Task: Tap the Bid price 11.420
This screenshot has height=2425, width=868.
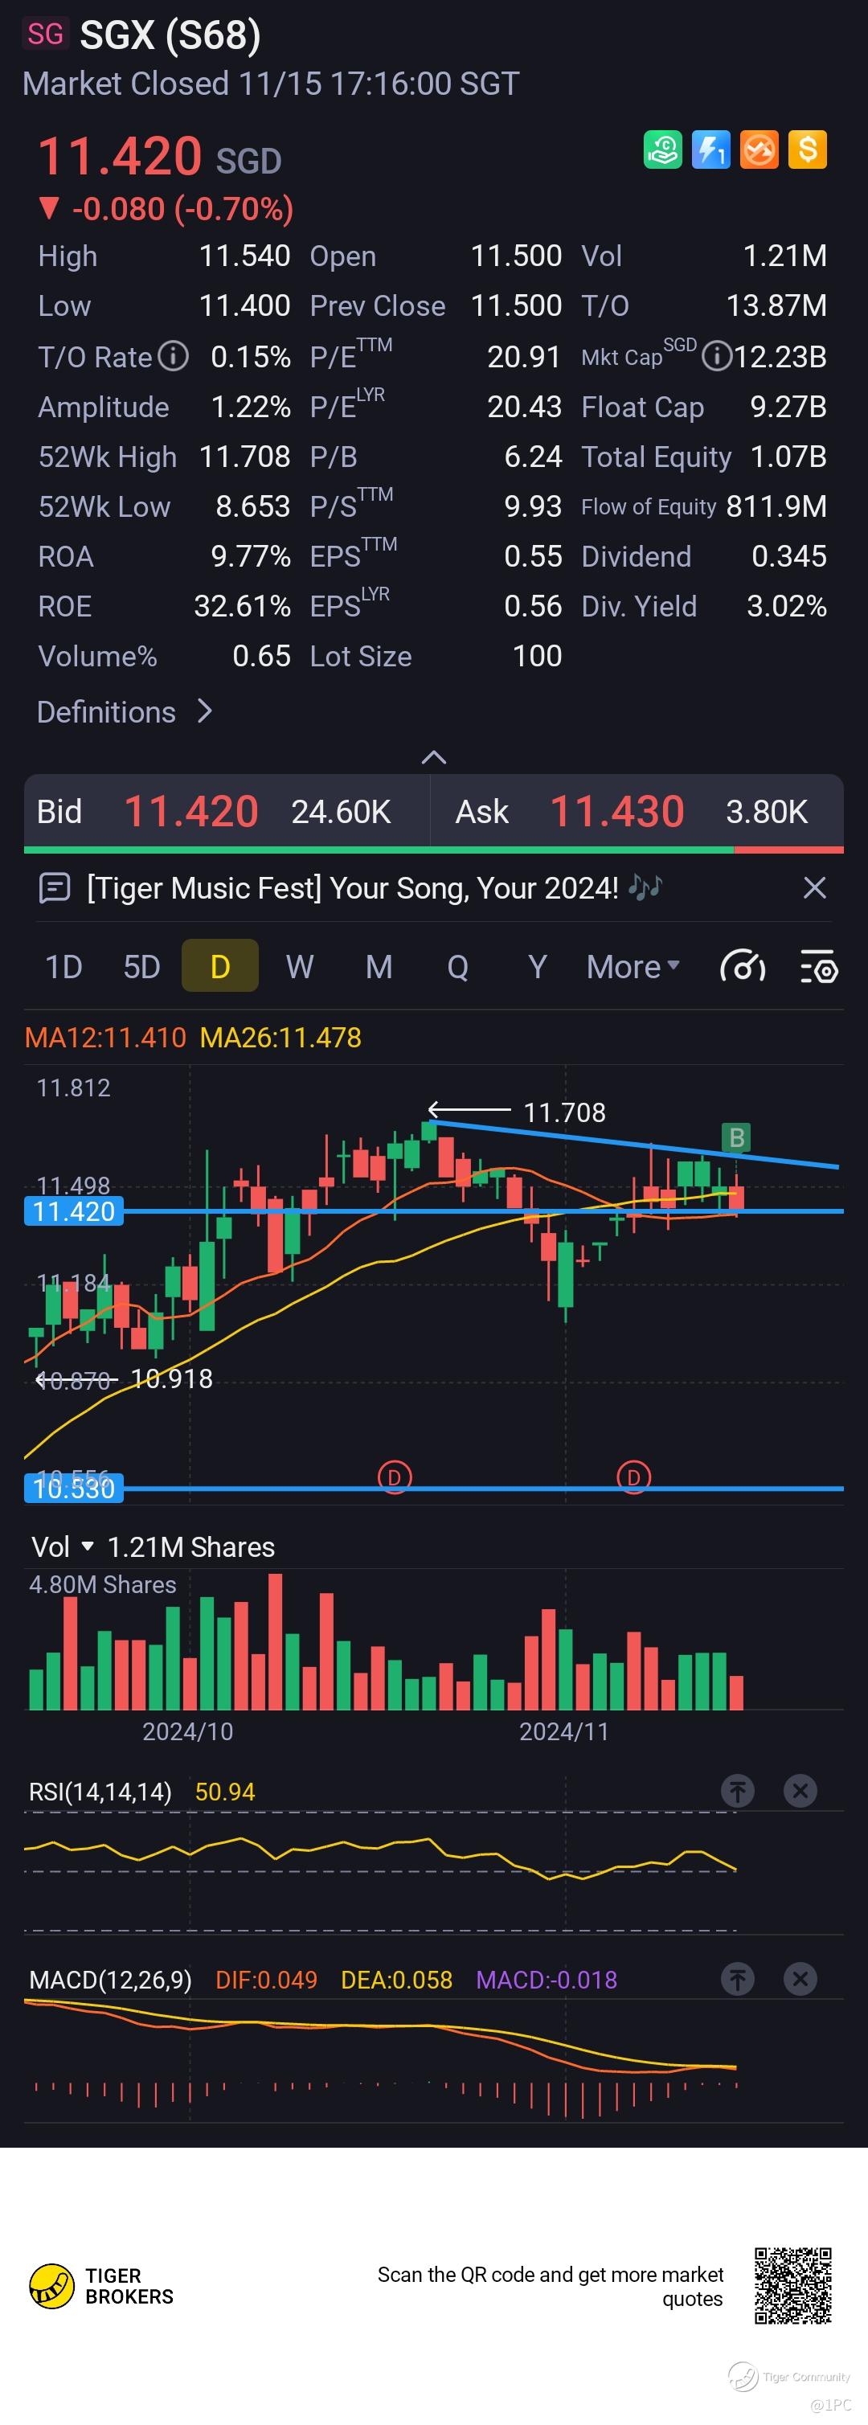Action: pyautogui.click(x=191, y=812)
